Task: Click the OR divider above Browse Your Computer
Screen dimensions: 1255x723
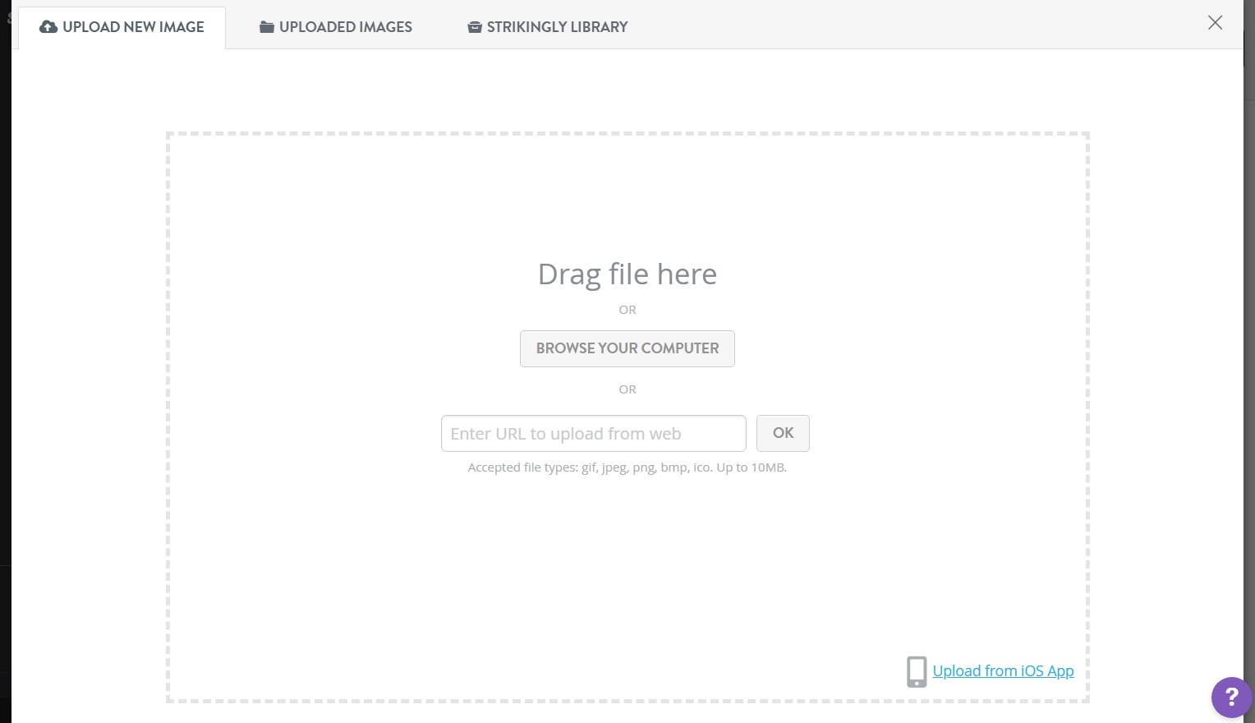Action: click(627, 310)
